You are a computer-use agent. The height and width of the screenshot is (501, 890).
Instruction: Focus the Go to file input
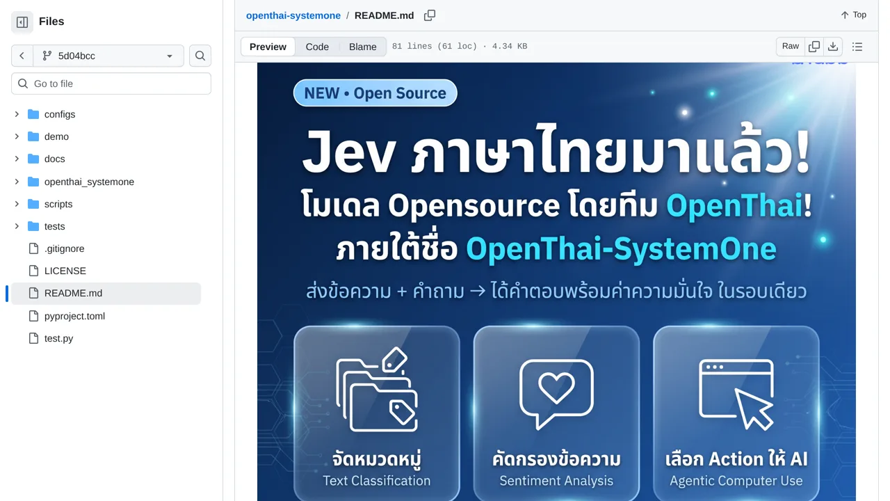click(111, 83)
